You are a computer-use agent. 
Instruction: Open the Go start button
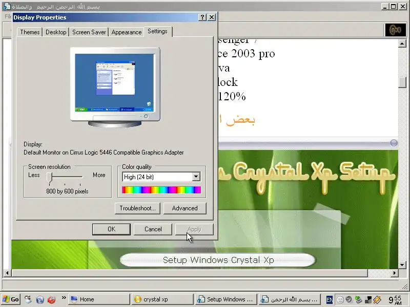coord(11,299)
